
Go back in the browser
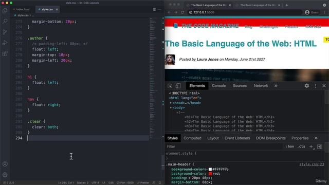(169, 12)
